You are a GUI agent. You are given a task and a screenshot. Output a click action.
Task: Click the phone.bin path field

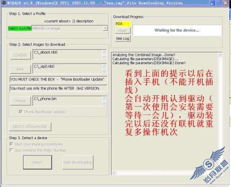67,101
